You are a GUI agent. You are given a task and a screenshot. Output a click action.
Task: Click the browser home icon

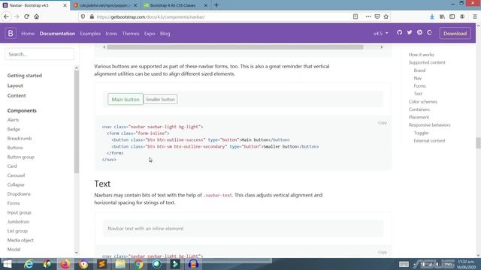37,16
